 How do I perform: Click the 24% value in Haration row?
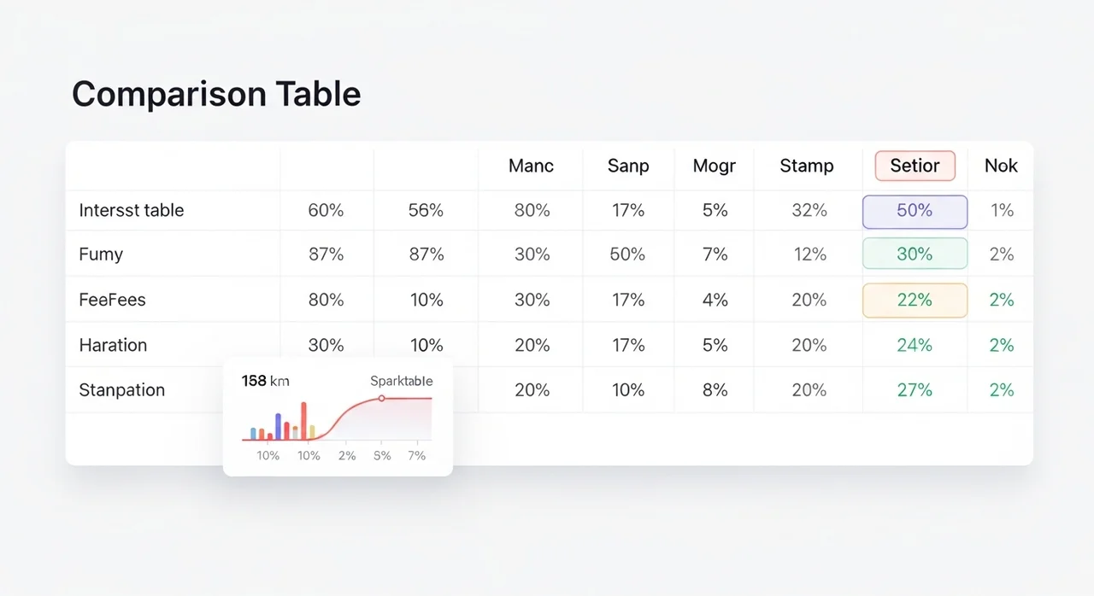click(x=915, y=345)
